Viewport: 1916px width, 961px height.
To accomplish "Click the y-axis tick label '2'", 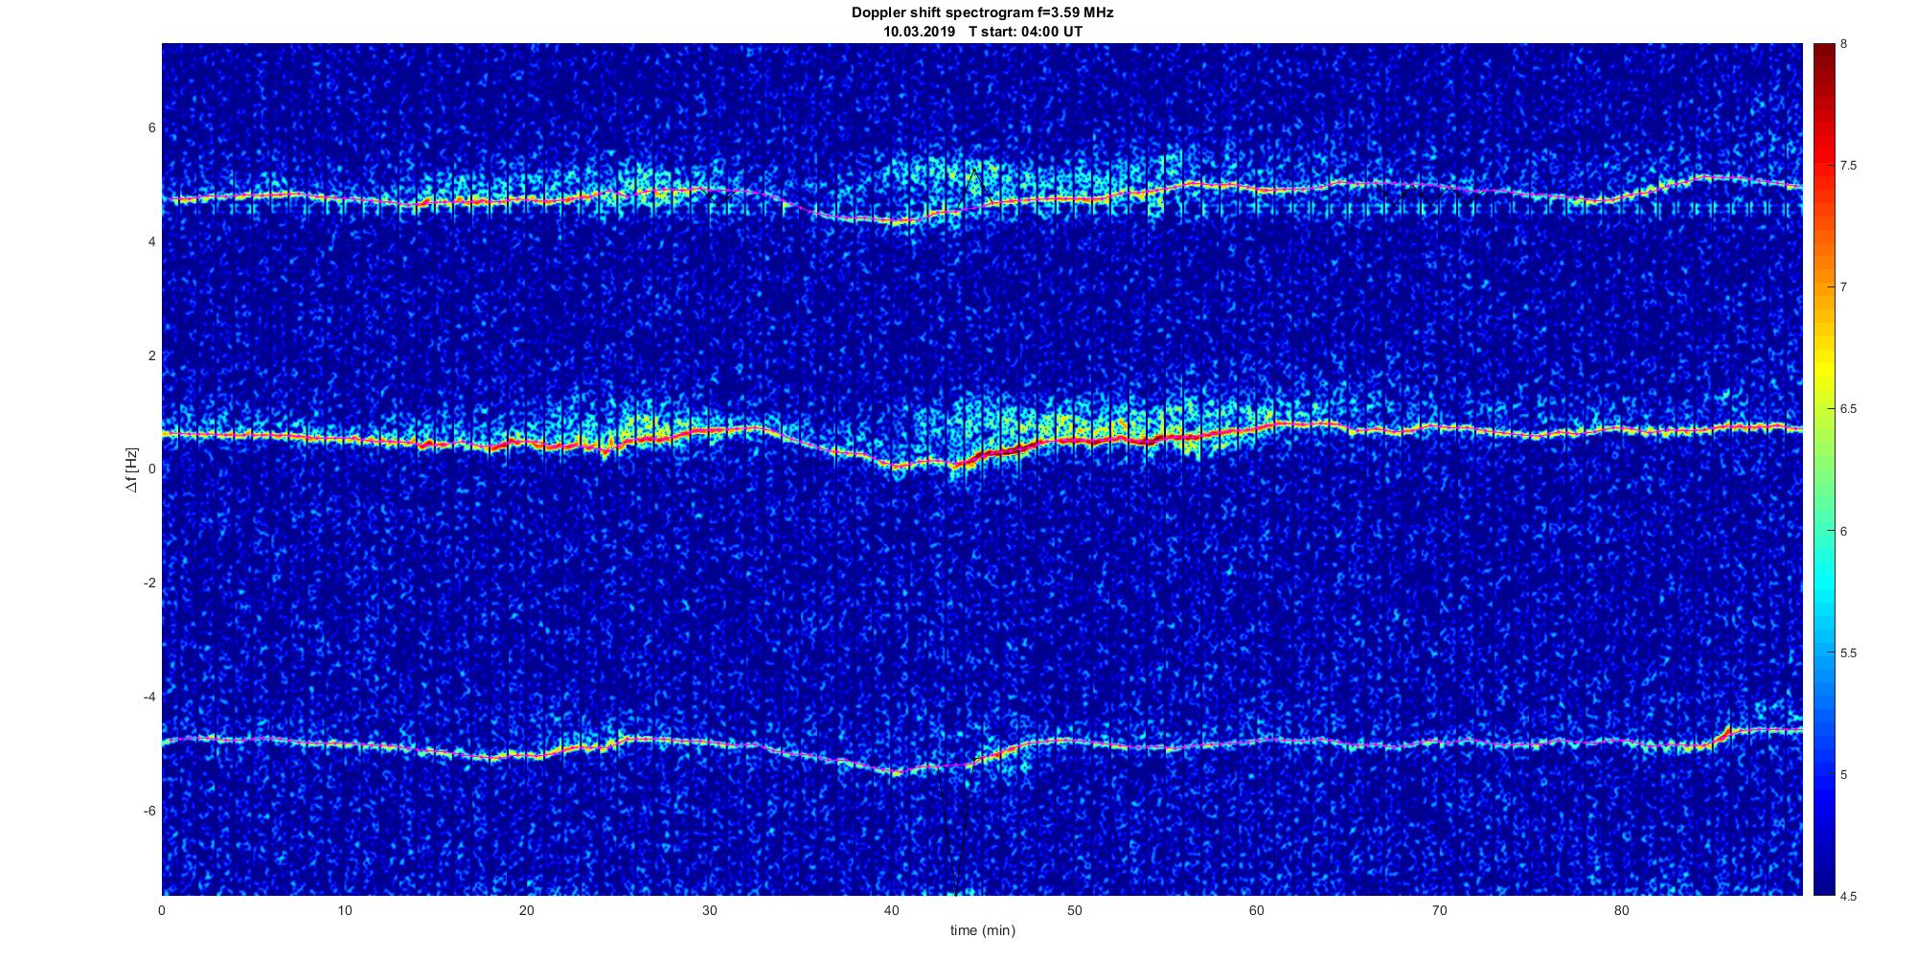I will [x=151, y=355].
